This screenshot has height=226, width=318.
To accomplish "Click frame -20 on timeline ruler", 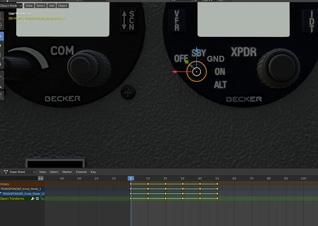I will point(96,178).
